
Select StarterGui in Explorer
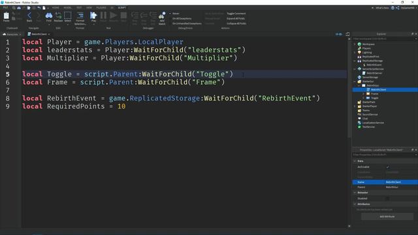[368, 81]
